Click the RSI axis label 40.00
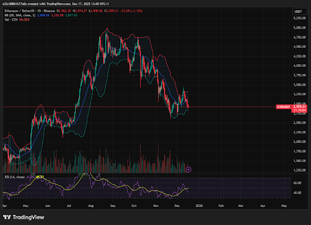This screenshot has height=225, width=311. (x=297, y=193)
